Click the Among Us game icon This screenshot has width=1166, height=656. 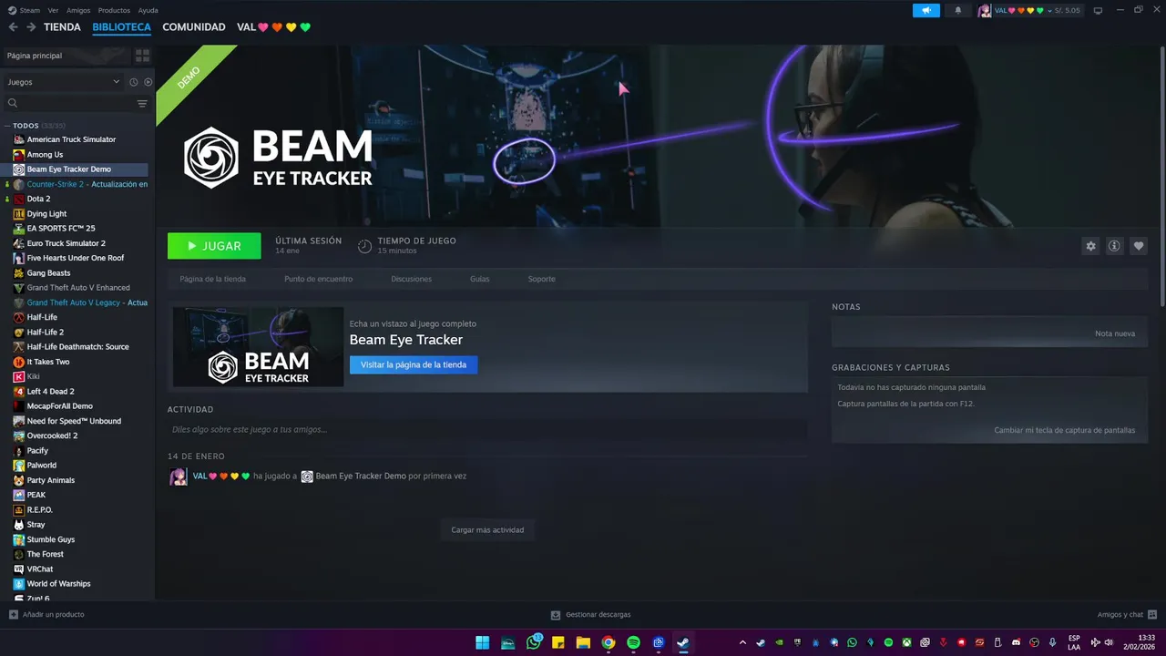pos(19,155)
